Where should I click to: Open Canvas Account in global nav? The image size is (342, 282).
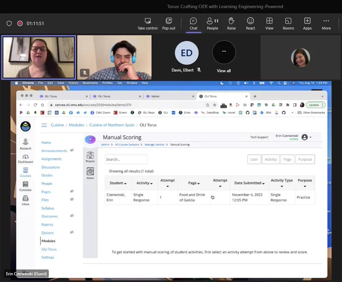[x=26, y=144]
